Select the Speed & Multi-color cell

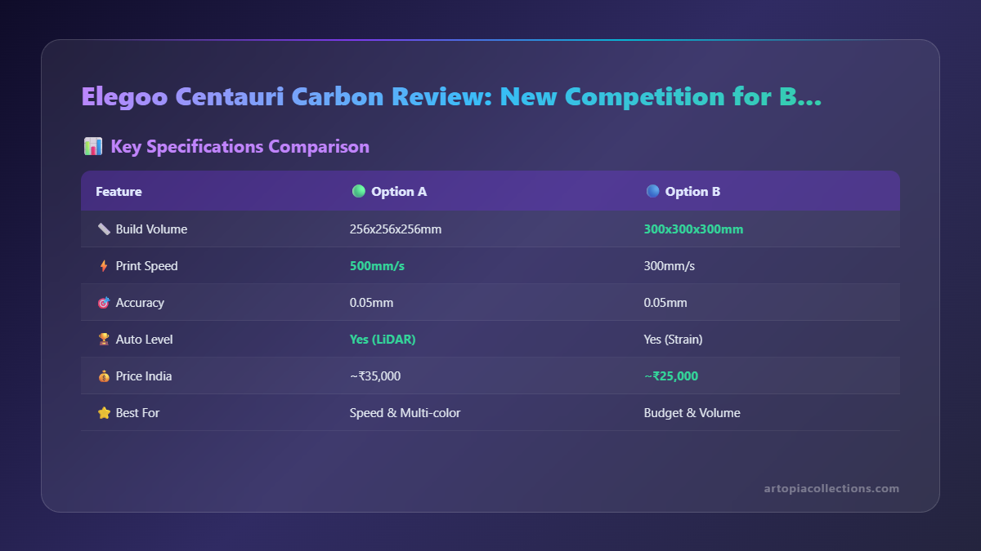(x=405, y=413)
